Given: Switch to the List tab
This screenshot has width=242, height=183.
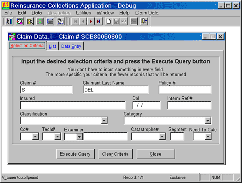Looking at the screenshot, I should point(52,46).
